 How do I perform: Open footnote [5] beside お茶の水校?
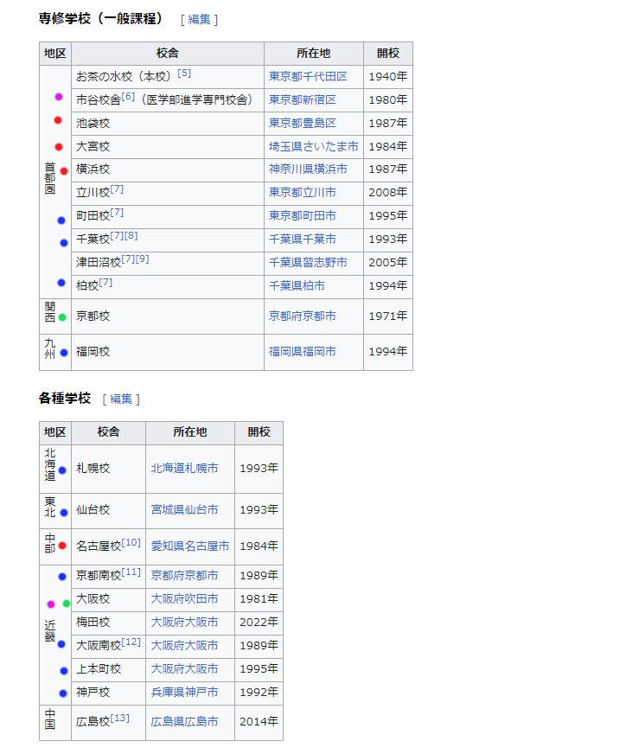(184, 73)
